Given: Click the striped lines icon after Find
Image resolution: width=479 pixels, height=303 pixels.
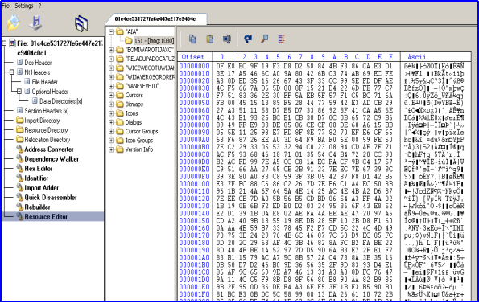Looking at the screenshot, I should click(x=281, y=39).
